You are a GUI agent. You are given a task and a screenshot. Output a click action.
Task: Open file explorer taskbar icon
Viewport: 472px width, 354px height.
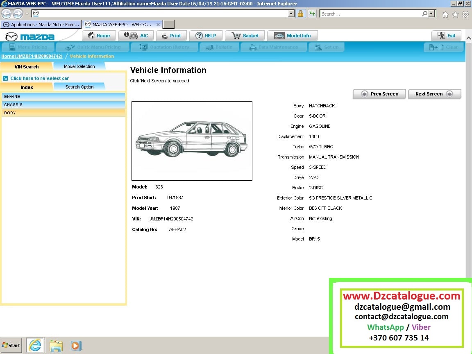click(56, 345)
